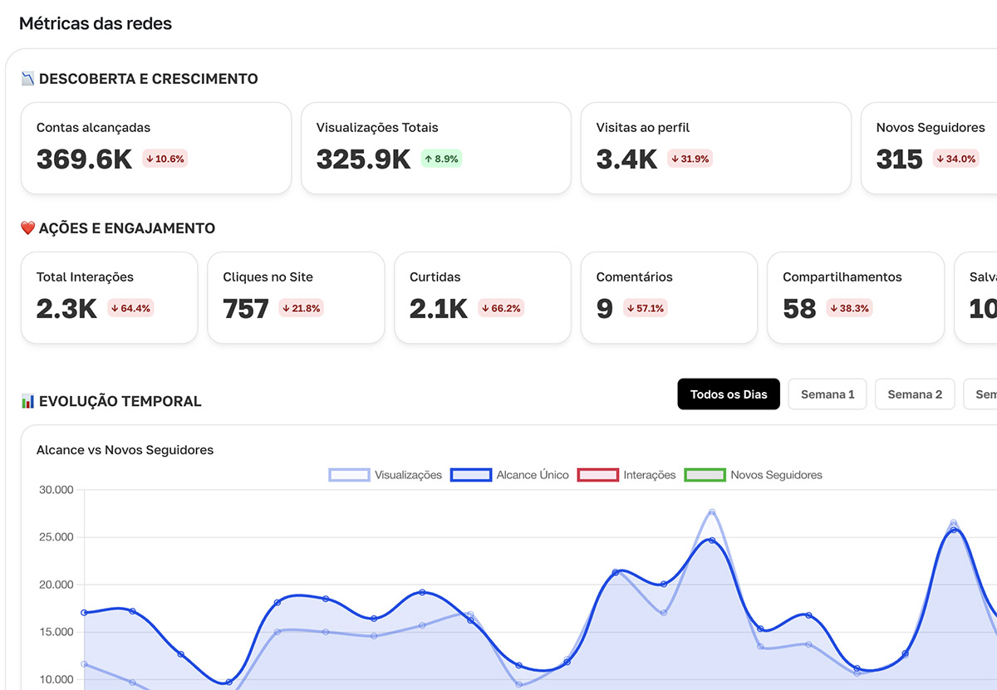This screenshot has height=690, width=997.
Task: Click the Alcance vs Novos Seguidores chart title
Action: (x=125, y=450)
